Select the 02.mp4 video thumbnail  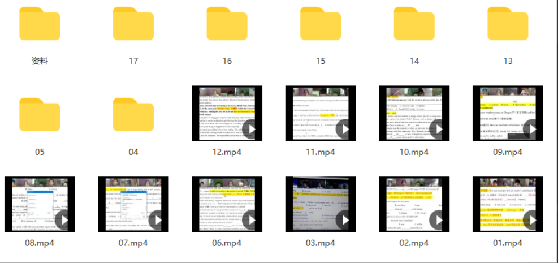click(414, 204)
